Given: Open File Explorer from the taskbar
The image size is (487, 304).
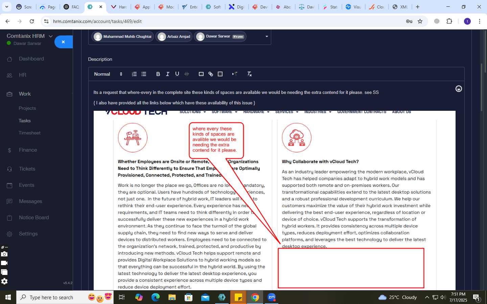Looking at the screenshot, I should coord(172,297).
